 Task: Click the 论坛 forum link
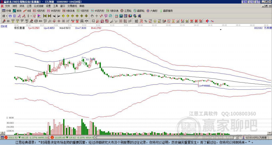click(251, 2)
